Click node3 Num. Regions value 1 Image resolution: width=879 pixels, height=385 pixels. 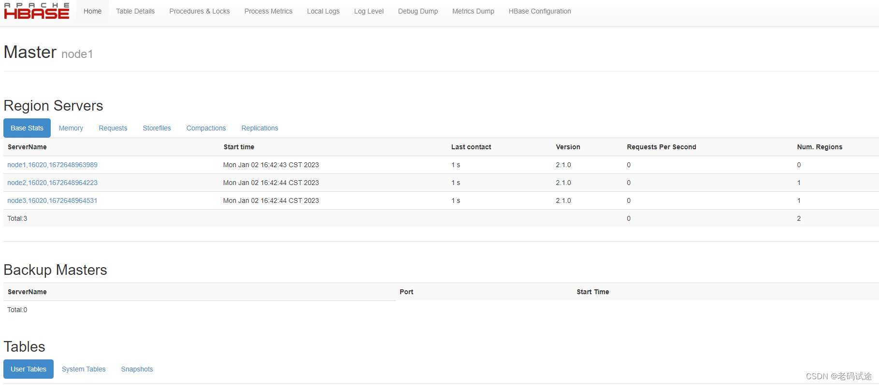click(799, 200)
